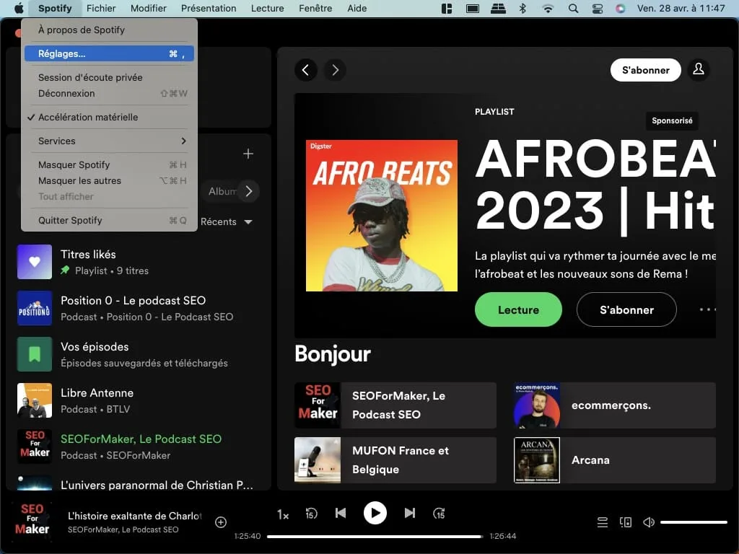
Task: Skip back 15 seconds in the episode
Action: pos(311,513)
